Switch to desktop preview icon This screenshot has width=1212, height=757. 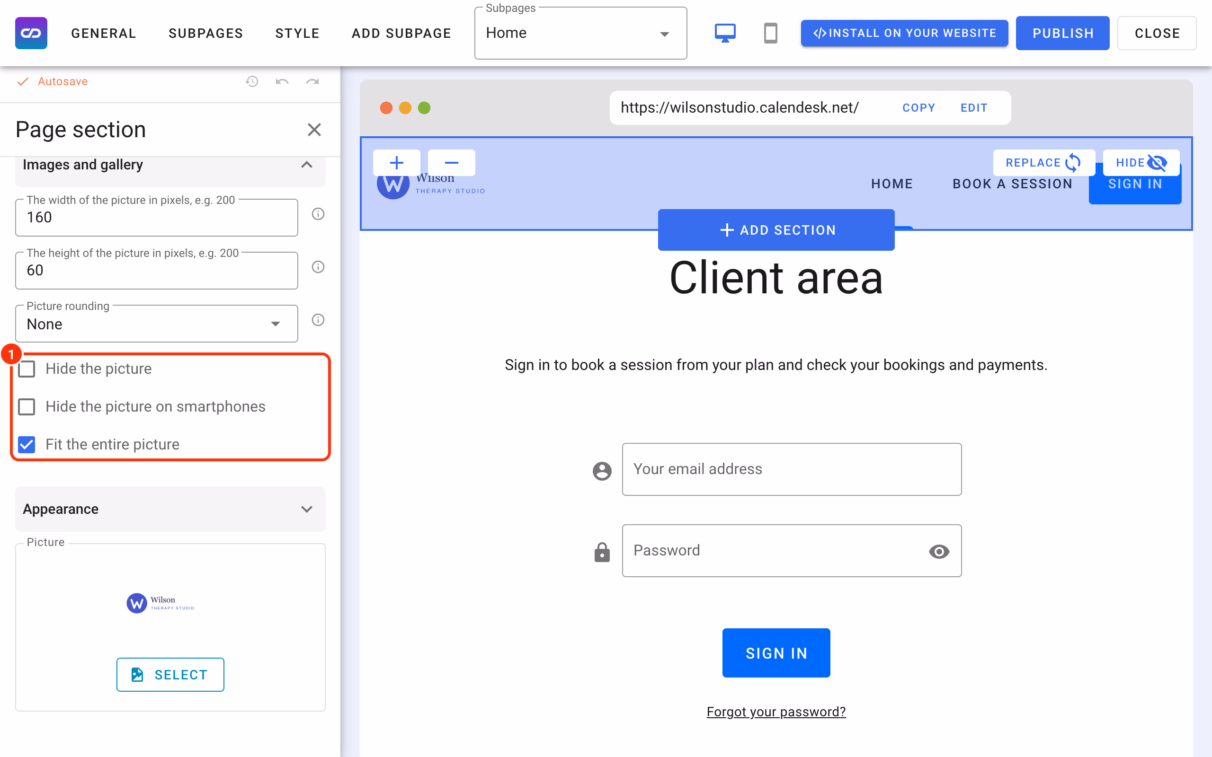[x=725, y=33]
